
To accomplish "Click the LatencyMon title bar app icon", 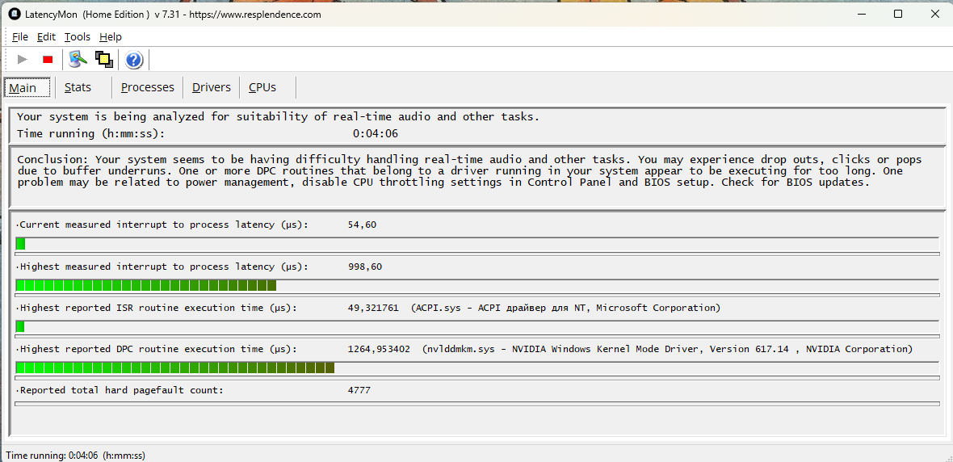I will 14,14.
